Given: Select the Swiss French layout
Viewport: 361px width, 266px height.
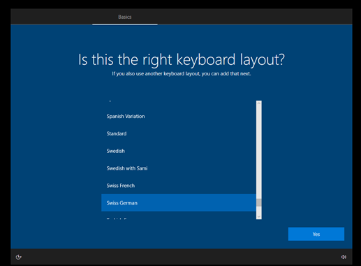Looking at the screenshot, I should [179, 186].
